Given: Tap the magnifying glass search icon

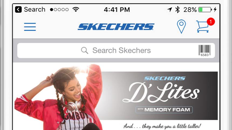Looking at the screenshot, I should click(85, 51).
